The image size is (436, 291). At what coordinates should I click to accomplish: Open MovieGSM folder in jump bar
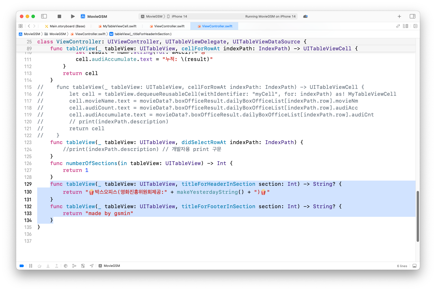(x=55, y=34)
